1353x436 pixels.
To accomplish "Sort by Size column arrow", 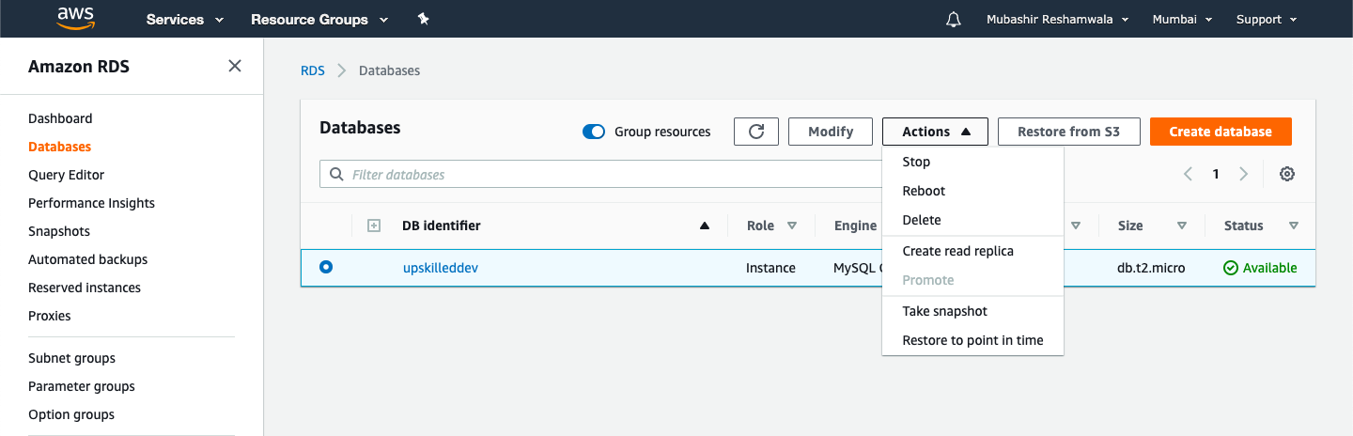I will point(1182,226).
